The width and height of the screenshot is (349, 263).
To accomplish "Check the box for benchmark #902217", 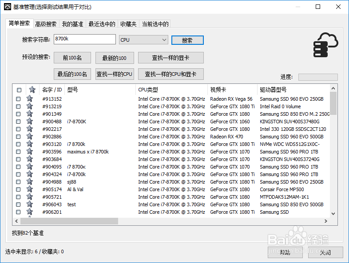I will 18,129.
